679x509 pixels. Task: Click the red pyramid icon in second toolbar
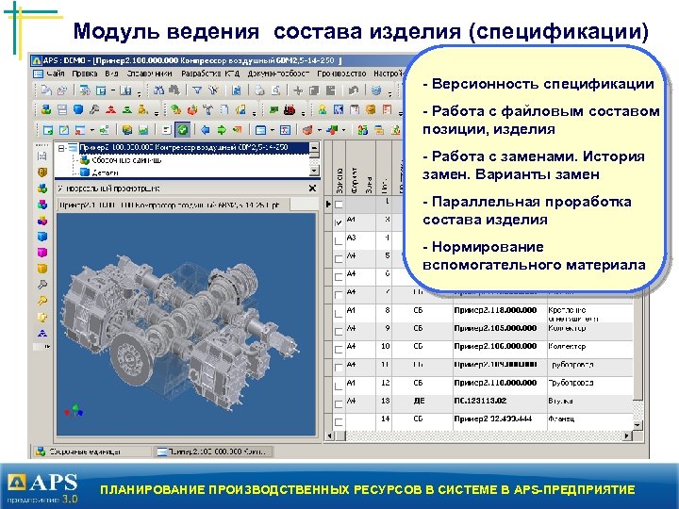click(x=111, y=109)
